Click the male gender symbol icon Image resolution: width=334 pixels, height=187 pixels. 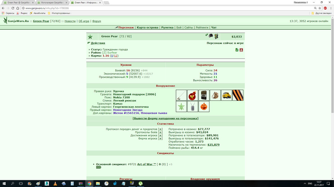(x=207, y=35)
